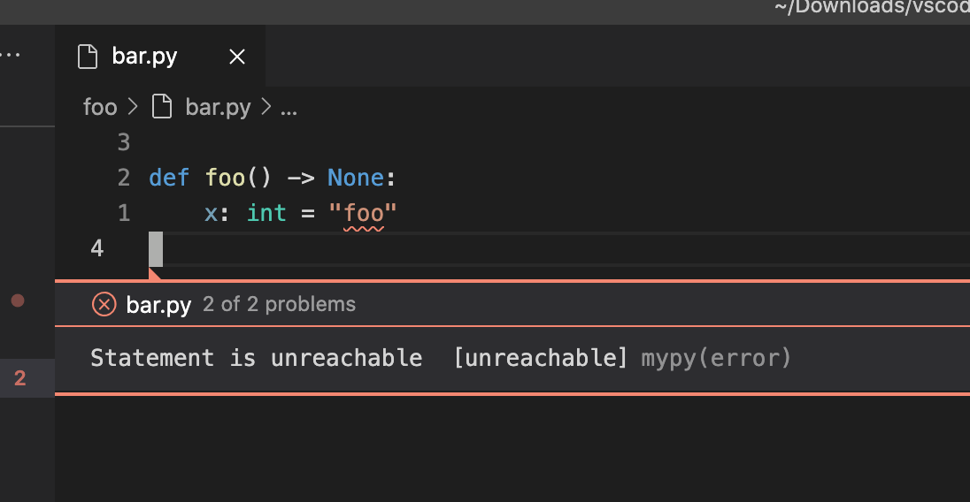Click the None return type annotation
This screenshot has width=970, height=502.
tap(355, 178)
